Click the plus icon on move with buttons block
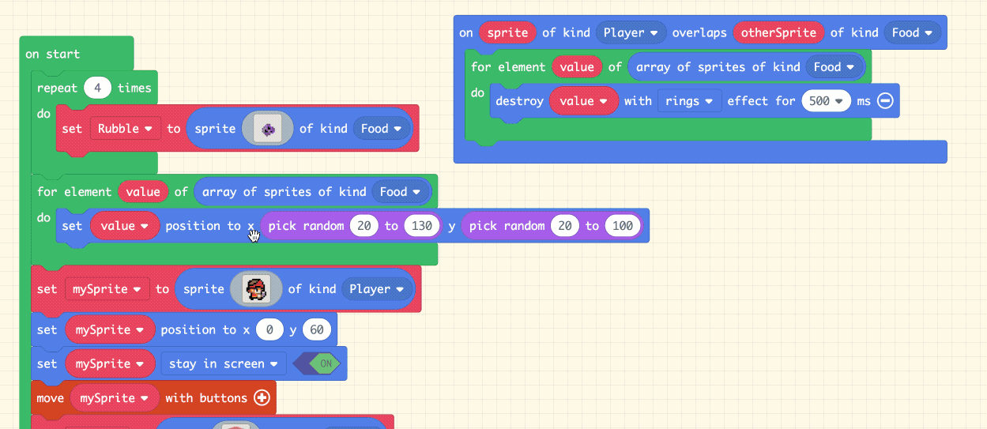987x429 pixels. click(262, 398)
